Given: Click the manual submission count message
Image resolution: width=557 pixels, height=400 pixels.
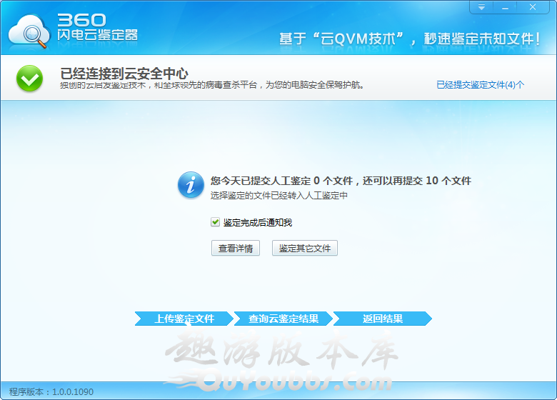Looking at the screenshot, I should [341, 181].
